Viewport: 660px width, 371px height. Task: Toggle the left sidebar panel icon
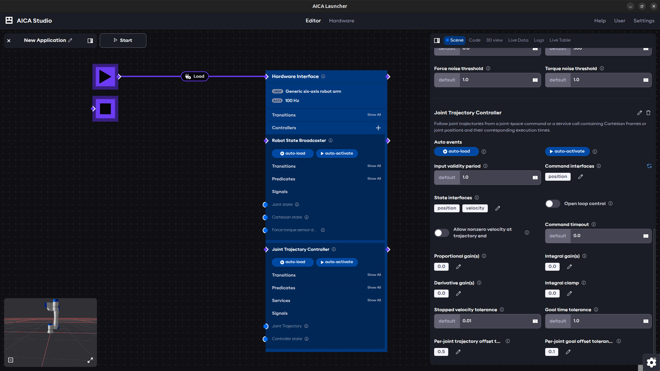click(90, 41)
